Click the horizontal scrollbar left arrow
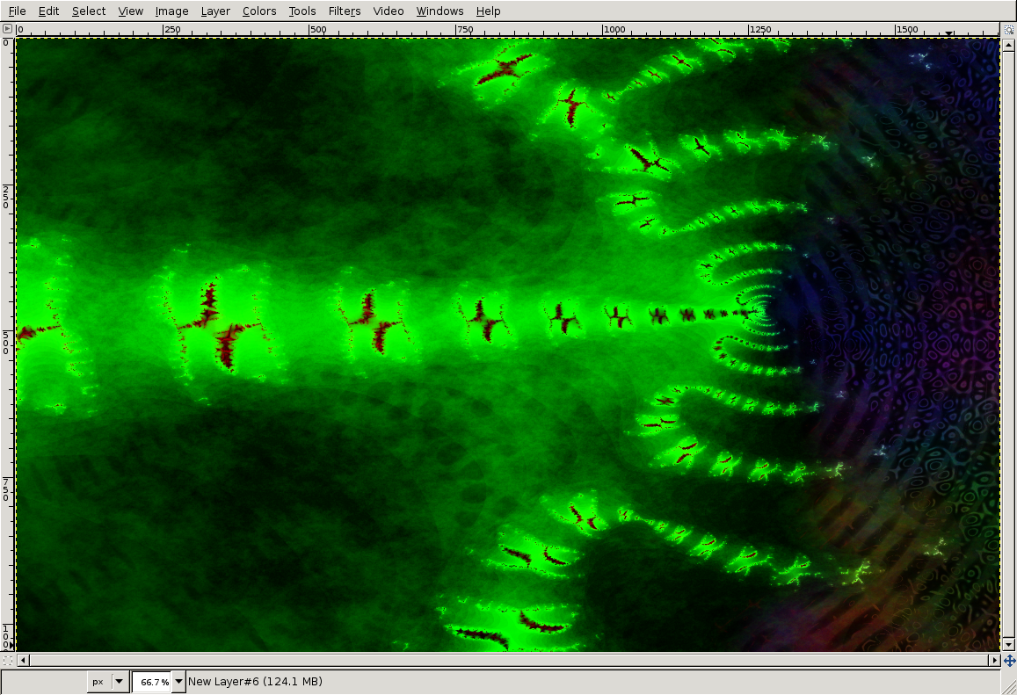The height and width of the screenshot is (695, 1017). (x=23, y=660)
